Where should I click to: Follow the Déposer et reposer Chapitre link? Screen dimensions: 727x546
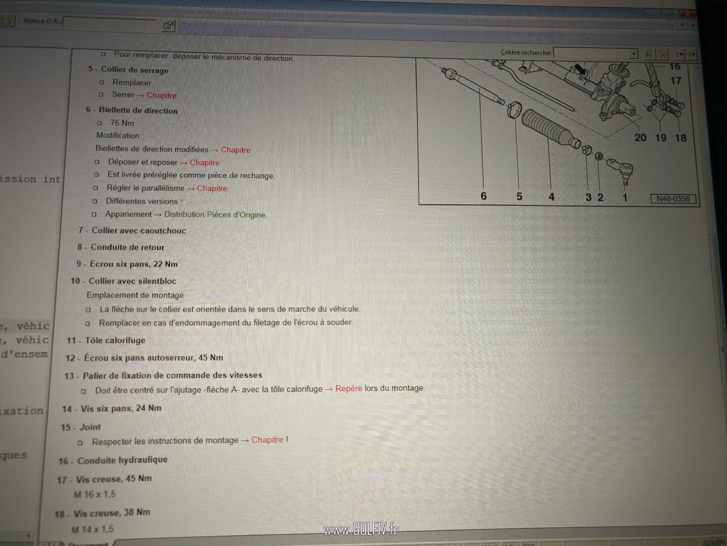pos(204,163)
